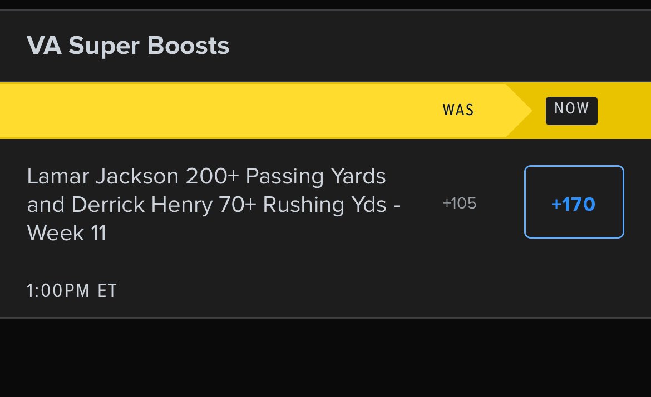Click the black area below the boost card

tap(325, 358)
